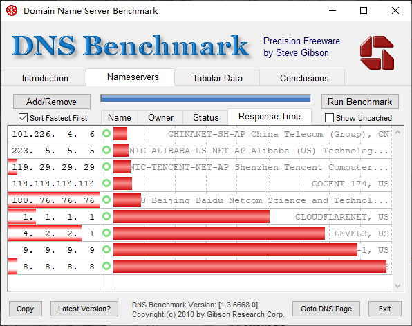Click green status circle for 119.29.29.29
Image resolution: width=412 pixels, height=326 pixels.
(106, 166)
